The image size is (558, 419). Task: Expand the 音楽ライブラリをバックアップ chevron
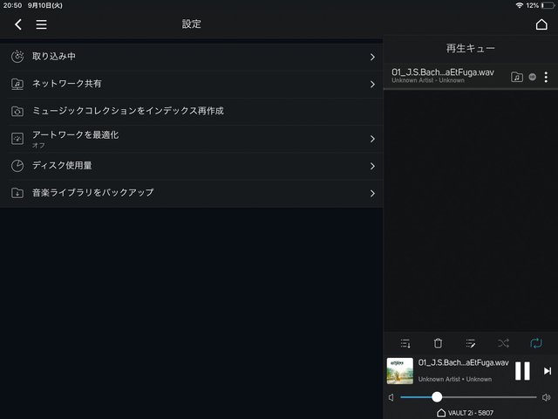[x=372, y=193]
